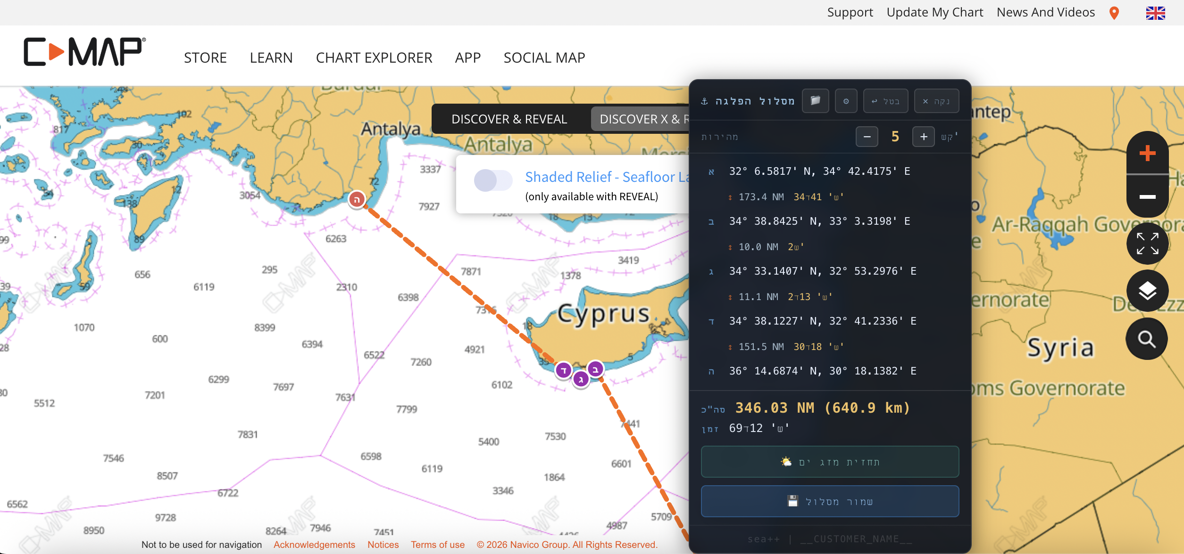Click the Antalya city label
Screen dimensions: 1184x554
(x=390, y=129)
